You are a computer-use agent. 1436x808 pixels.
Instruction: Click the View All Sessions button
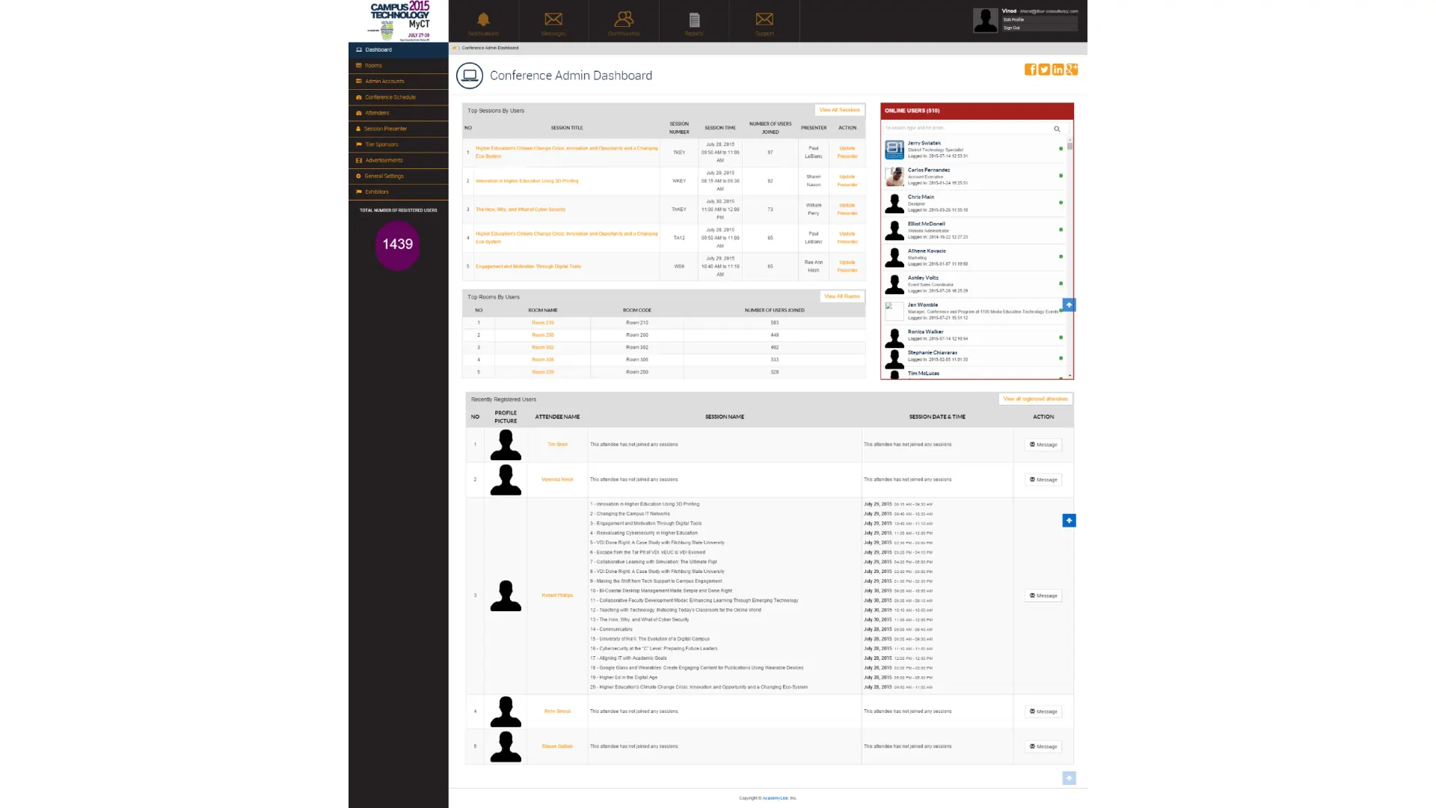(839, 110)
